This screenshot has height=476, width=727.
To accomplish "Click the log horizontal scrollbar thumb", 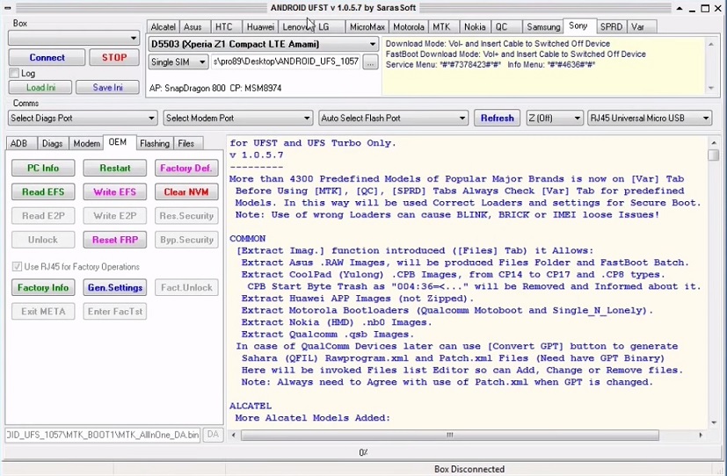I will 450,436.
